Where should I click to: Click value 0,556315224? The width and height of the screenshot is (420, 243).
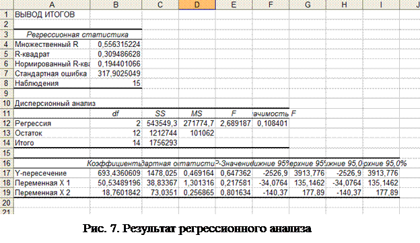coord(116,44)
